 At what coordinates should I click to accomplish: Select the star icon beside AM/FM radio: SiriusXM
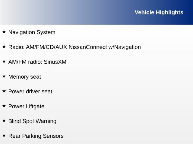(4, 61)
